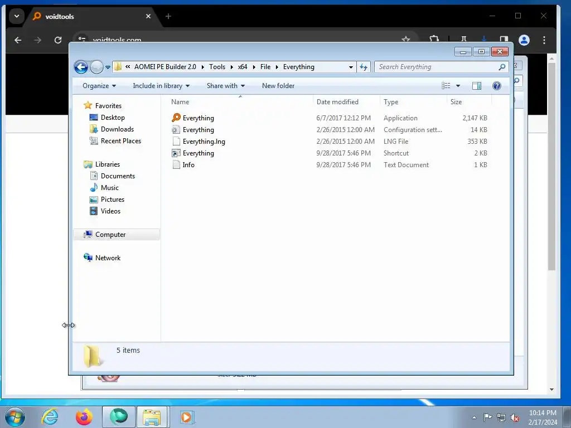Expand the double-chevron at breadcrumb start

click(x=128, y=67)
